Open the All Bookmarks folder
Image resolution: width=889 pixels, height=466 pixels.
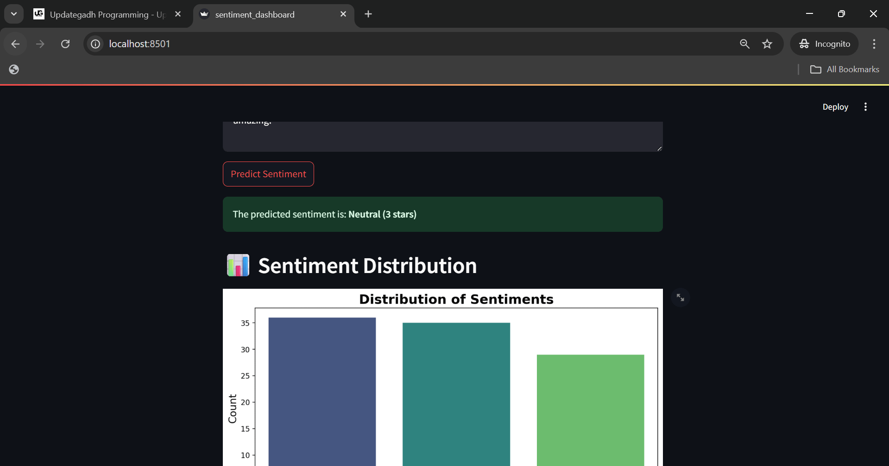click(844, 69)
